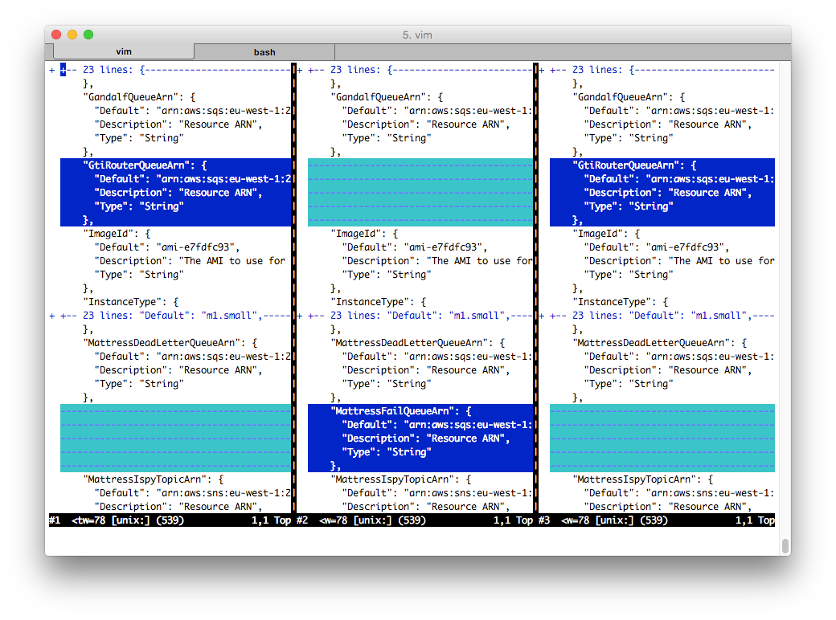Click "ami-e7fdfc93" default value in pane #1
The height and width of the screenshot is (620, 836).
coord(198,247)
